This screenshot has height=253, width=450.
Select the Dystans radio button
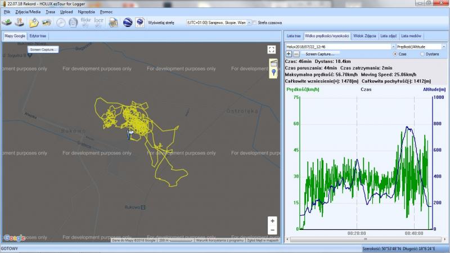click(x=422, y=54)
